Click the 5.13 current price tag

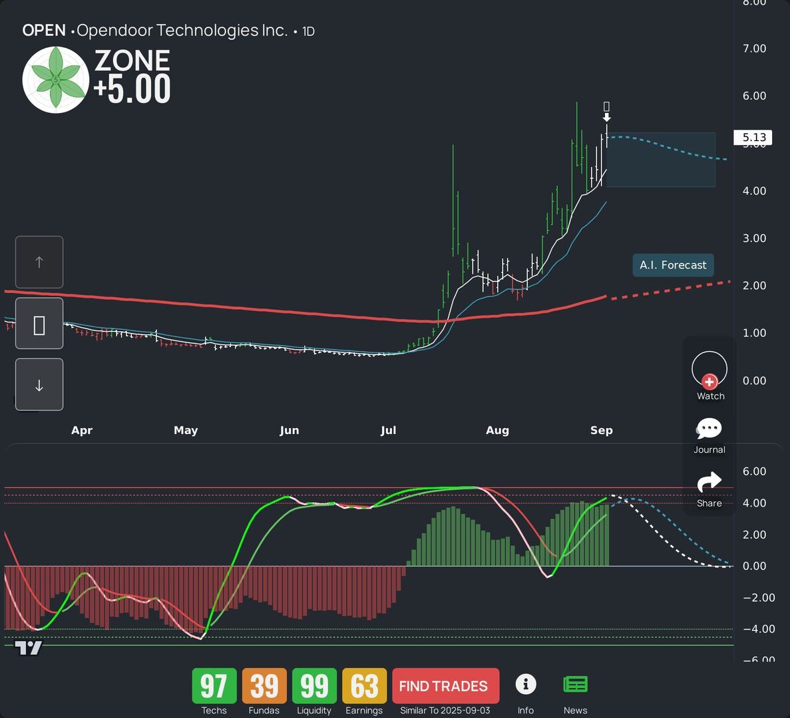coord(753,138)
